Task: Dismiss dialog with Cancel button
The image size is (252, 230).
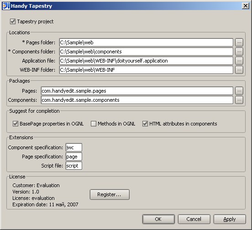Action: 194,219
